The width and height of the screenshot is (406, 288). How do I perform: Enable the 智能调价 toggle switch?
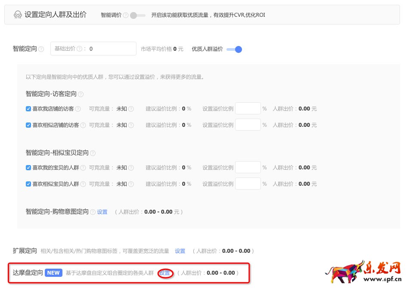pyautogui.click(x=137, y=15)
